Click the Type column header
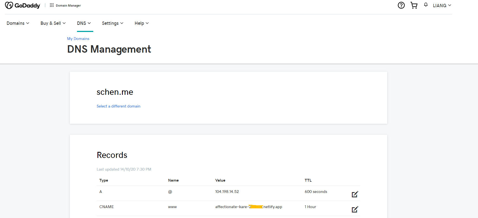Viewport: 478px width, 218px height. (x=104, y=180)
